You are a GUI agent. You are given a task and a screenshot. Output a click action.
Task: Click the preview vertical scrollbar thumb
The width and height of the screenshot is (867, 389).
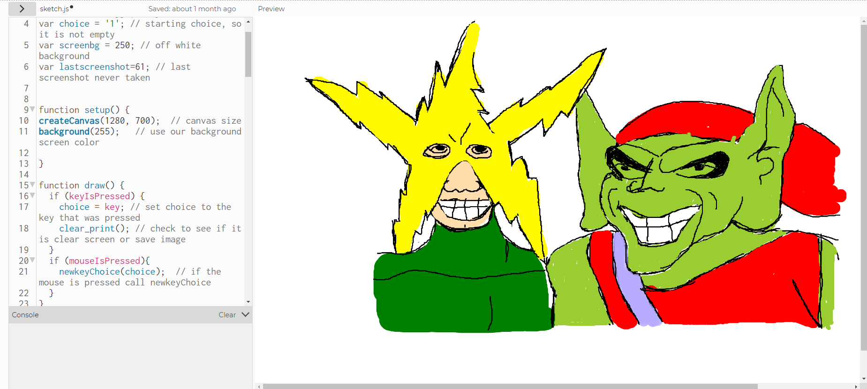click(x=863, y=187)
